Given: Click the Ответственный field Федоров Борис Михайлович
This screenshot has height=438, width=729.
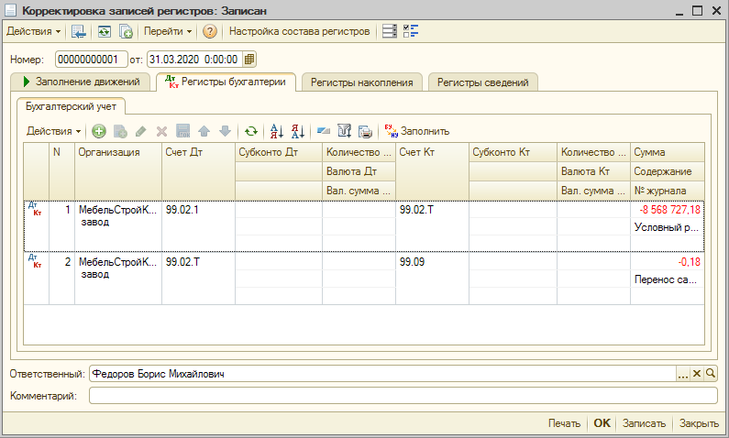Looking at the screenshot, I should (382, 374).
